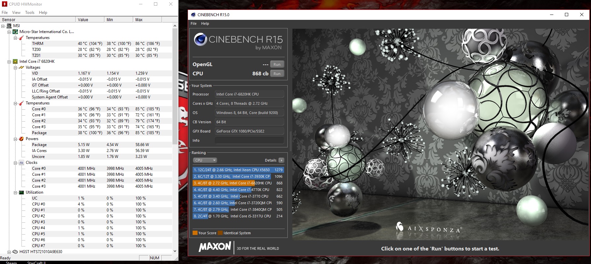Open HWMonitor View menu

click(x=16, y=13)
